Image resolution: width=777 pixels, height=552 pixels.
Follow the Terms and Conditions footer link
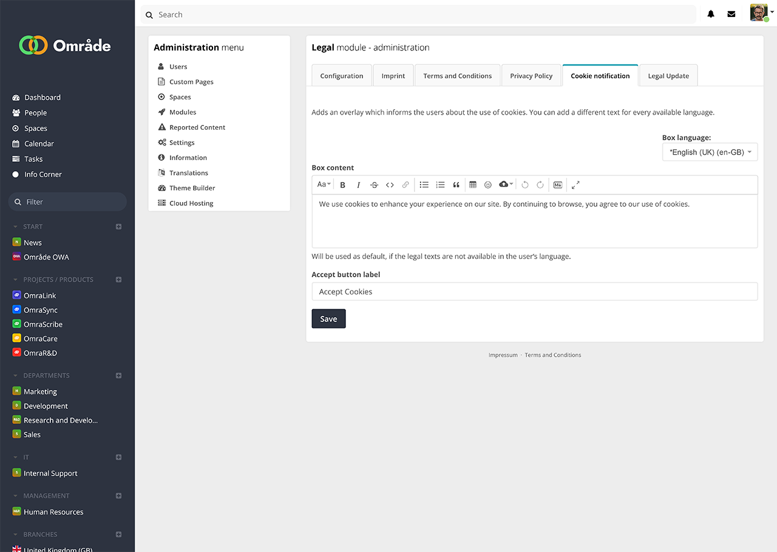click(552, 355)
